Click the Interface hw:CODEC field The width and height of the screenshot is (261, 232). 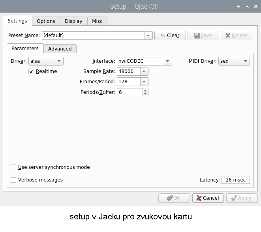click(x=141, y=61)
